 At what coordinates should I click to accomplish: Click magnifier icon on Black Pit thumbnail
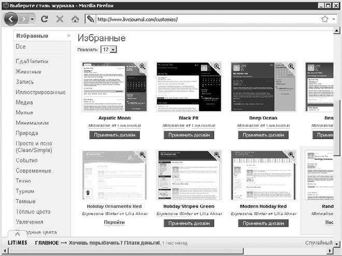coord(217,67)
